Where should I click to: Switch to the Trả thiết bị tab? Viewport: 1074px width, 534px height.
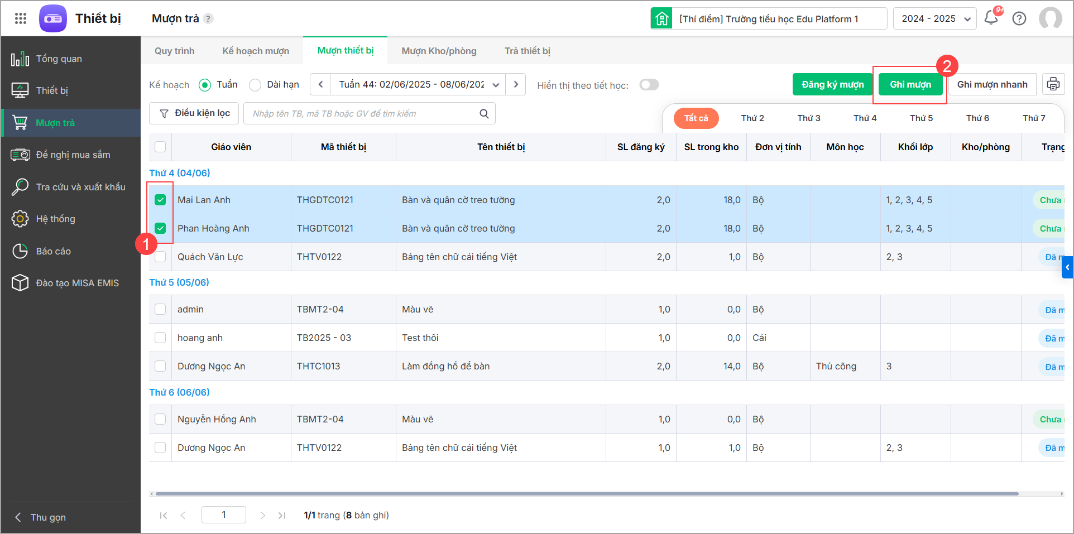527,51
